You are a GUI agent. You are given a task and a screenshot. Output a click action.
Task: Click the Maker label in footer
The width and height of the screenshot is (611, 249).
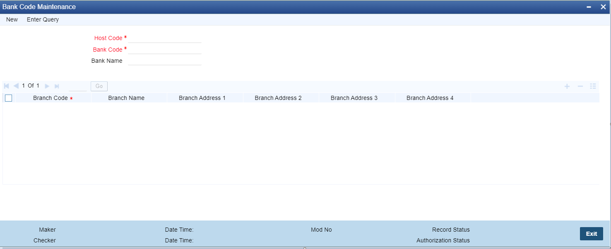click(47, 230)
